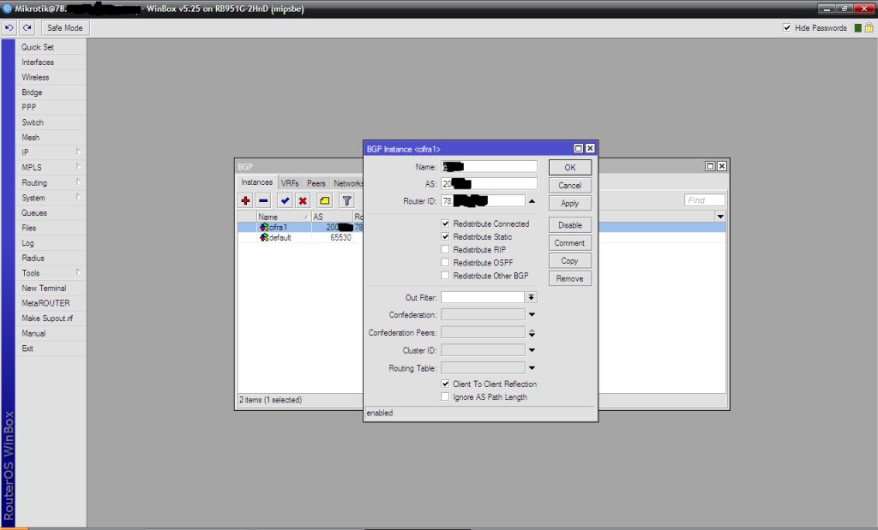Enable Ignore AS Path Length
Viewport: 878px width, 530px height.
coord(445,396)
